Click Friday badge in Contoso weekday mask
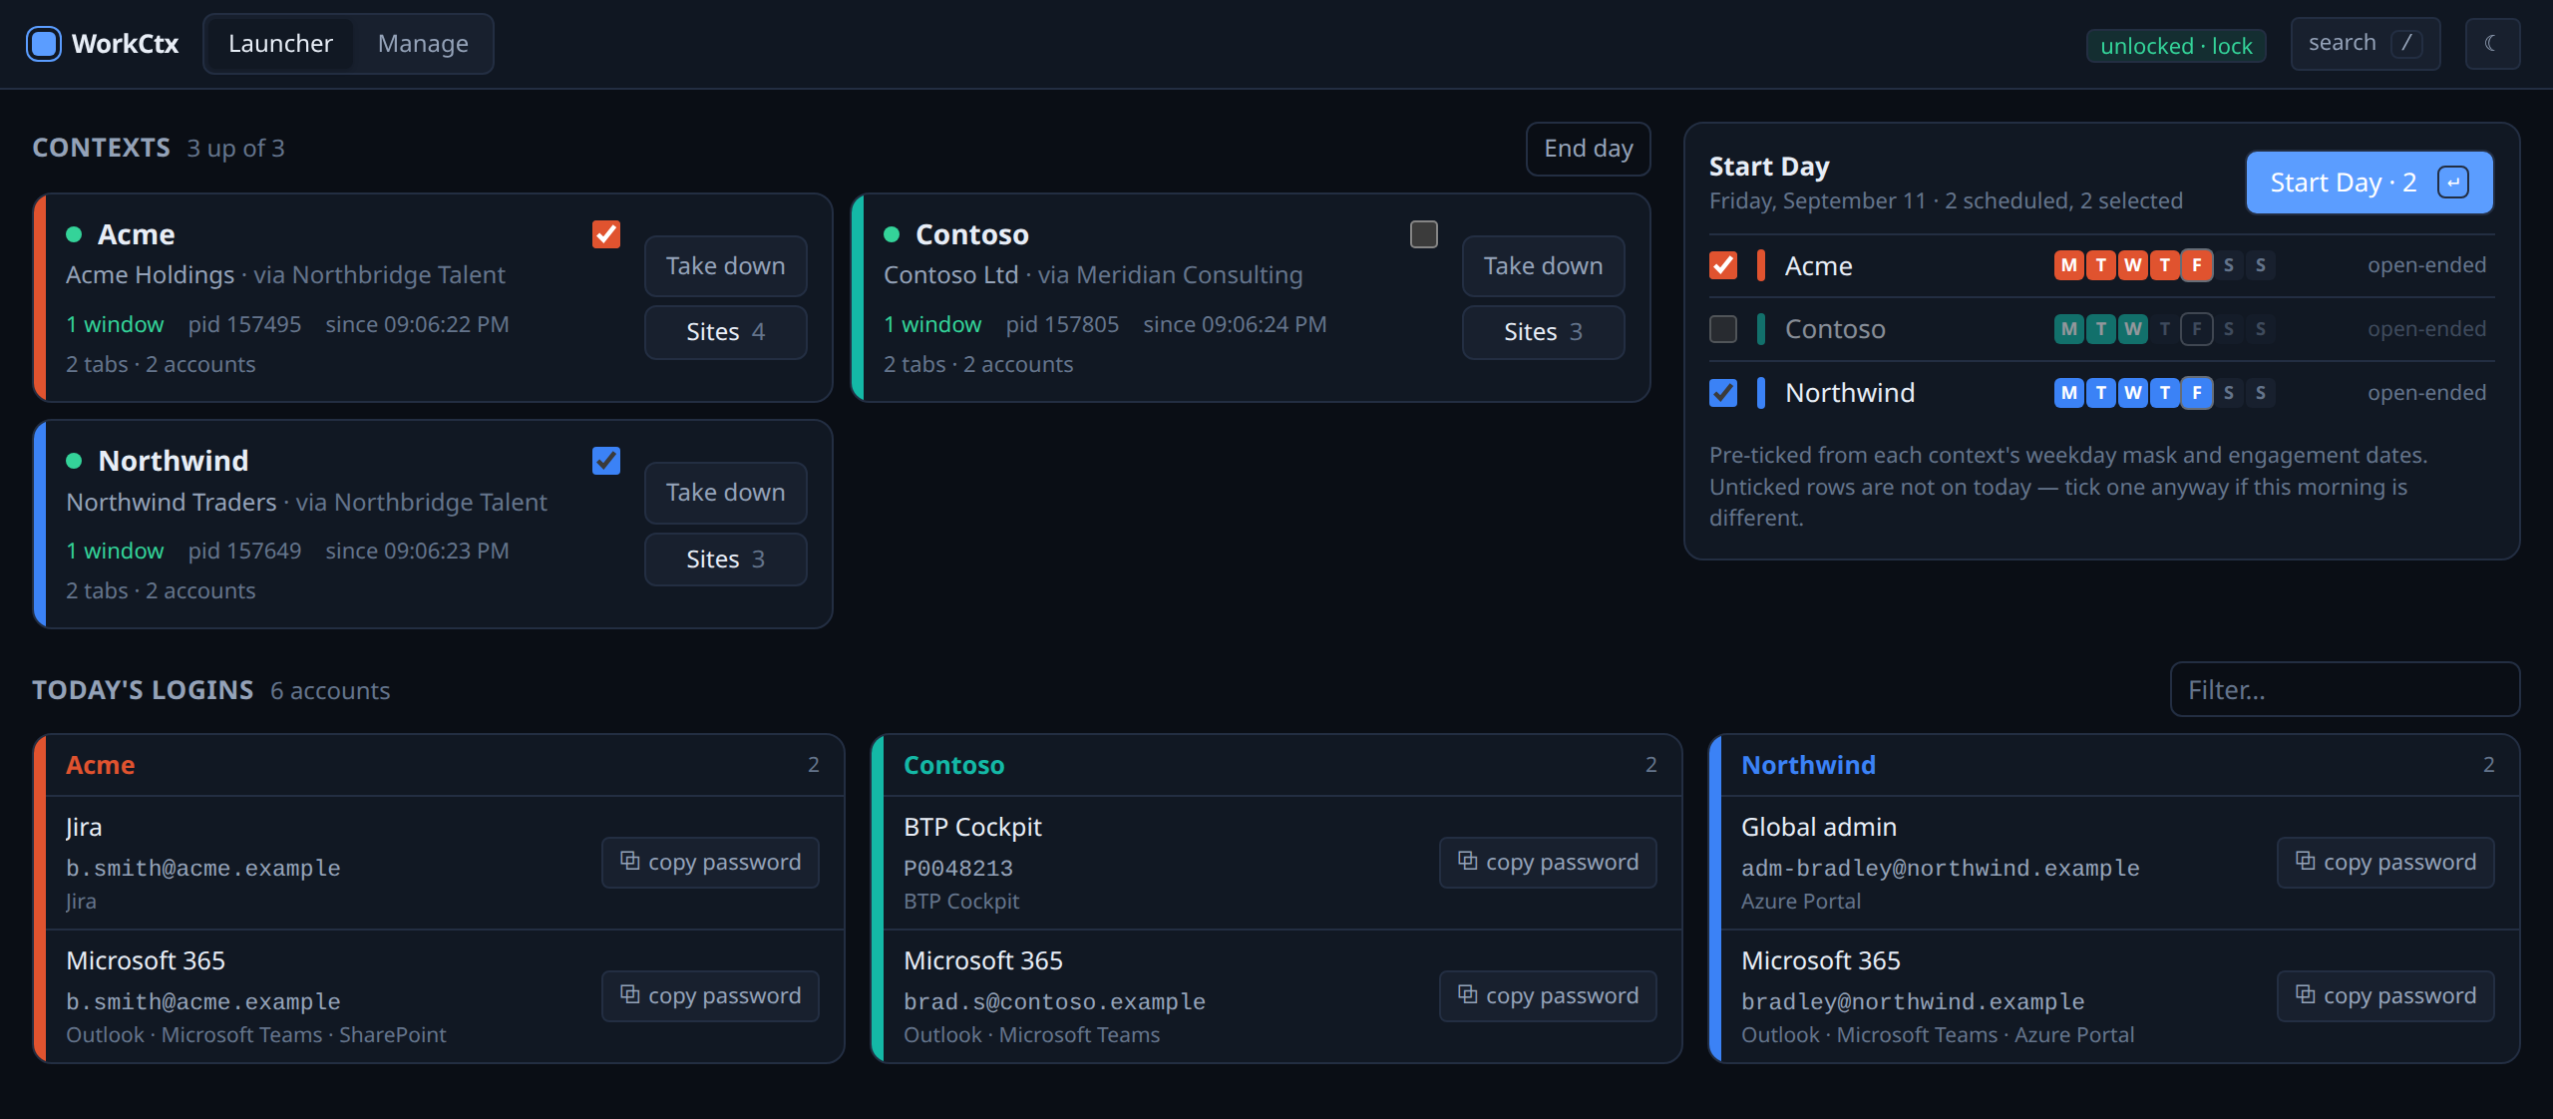This screenshot has width=2553, height=1119. point(2197,329)
